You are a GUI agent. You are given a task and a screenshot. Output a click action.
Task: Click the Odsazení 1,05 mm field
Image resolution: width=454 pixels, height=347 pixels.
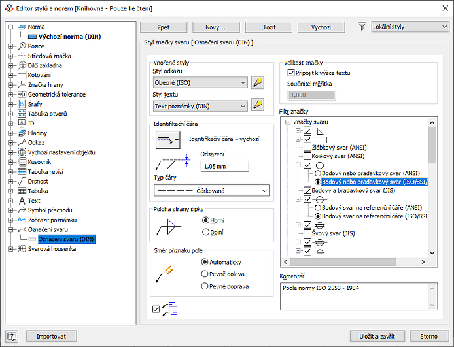pyautogui.click(x=224, y=167)
